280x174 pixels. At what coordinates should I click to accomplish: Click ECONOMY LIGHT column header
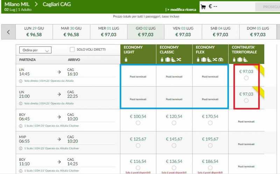[138, 54]
